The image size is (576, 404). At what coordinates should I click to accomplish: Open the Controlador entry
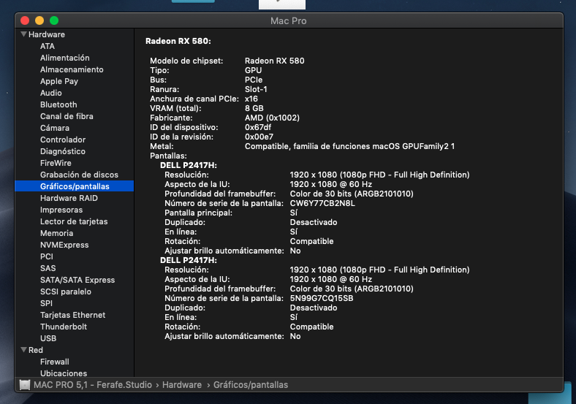tap(63, 140)
